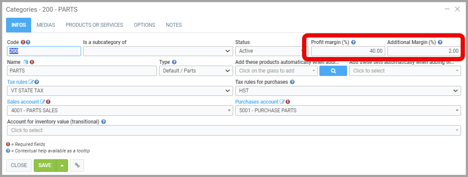
Task: Click the help icon beside Additional Margin (%)
Action: (440, 42)
